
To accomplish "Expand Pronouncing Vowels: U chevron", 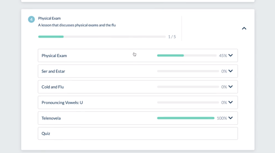I will click(x=231, y=103).
